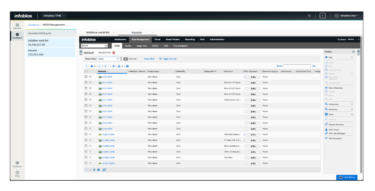Click the Show Filter link
The height and width of the screenshot is (191, 375).
pos(149,58)
